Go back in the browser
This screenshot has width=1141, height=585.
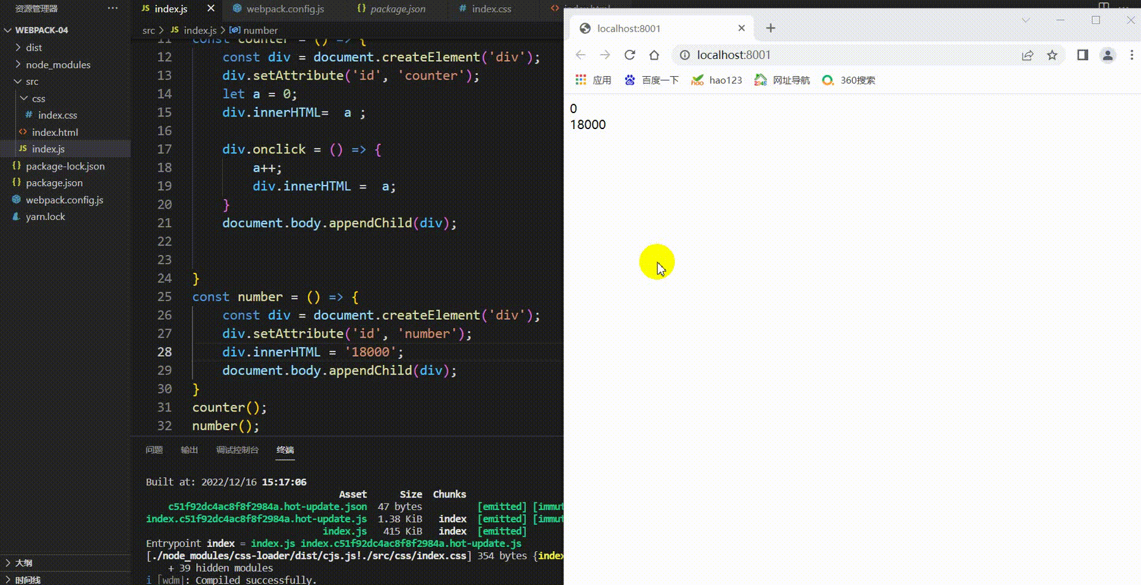(581, 55)
